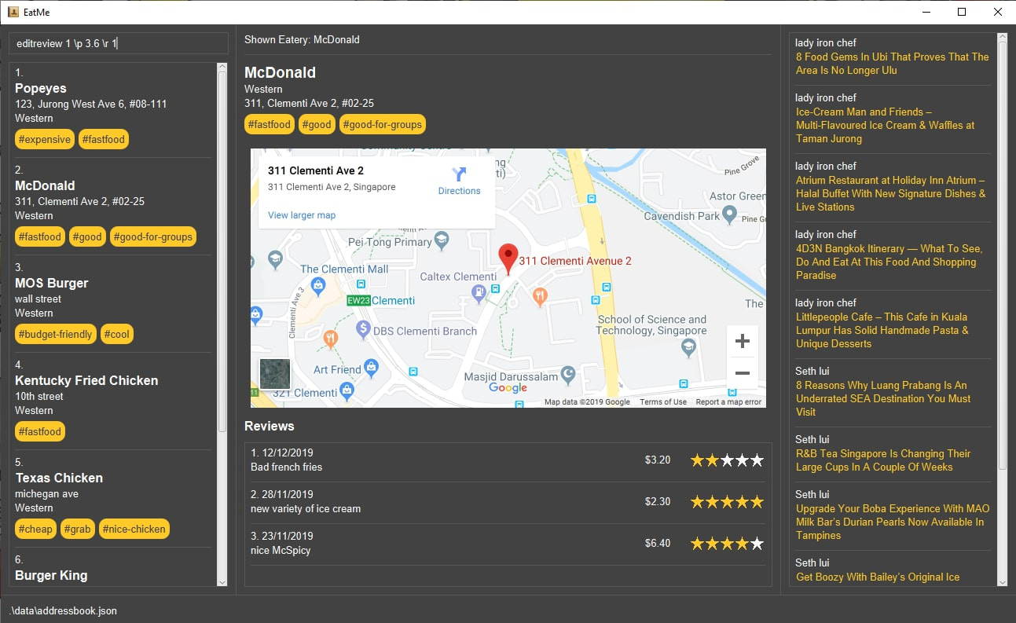Zoom in with the map plus button
The image size is (1016, 623).
tap(742, 341)
